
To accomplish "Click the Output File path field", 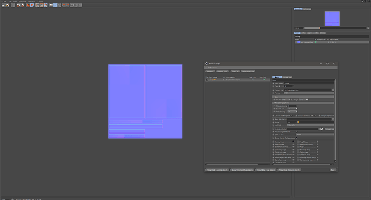I will click(308, 90).
